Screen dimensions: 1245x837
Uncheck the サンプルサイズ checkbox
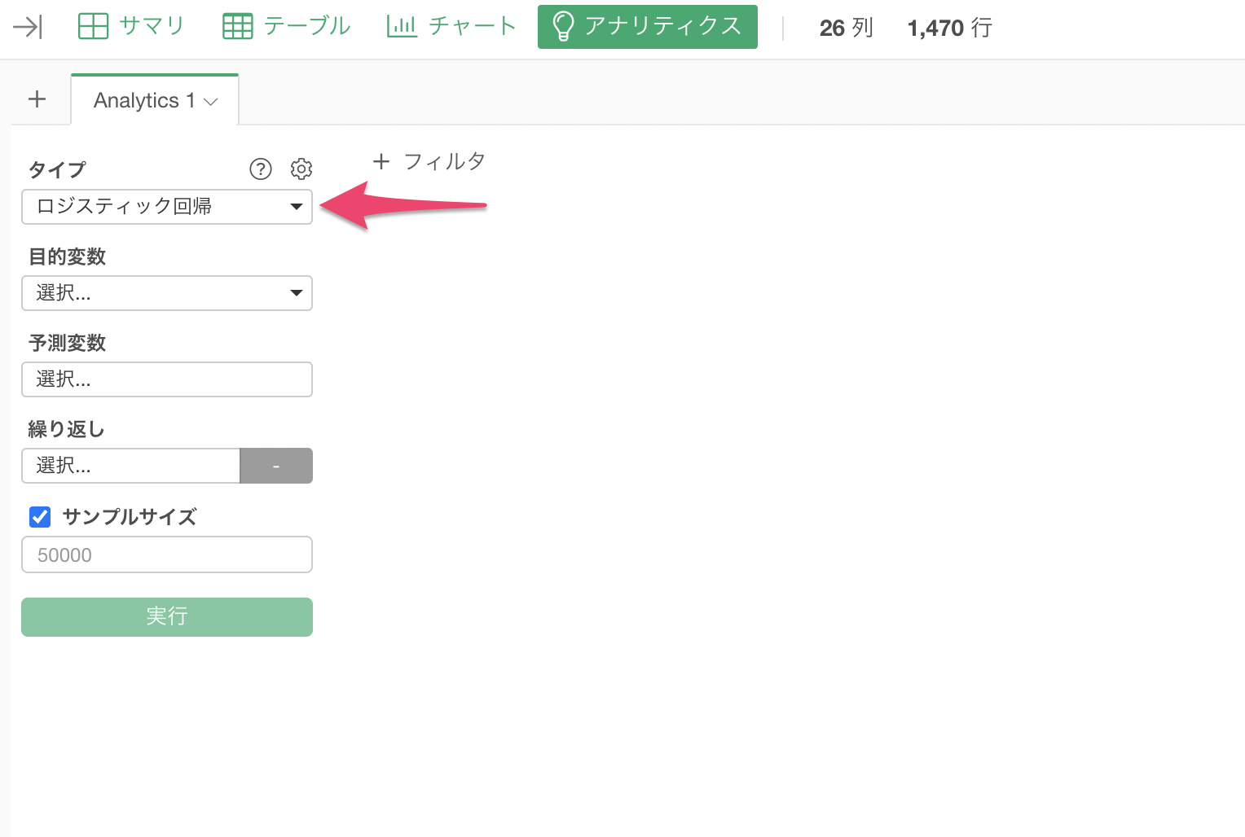40,517
